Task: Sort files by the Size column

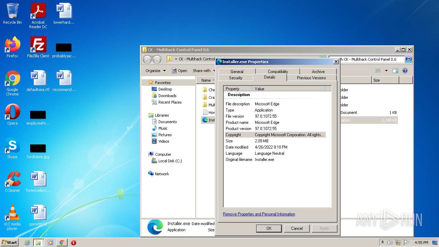Action: (385, 80)
